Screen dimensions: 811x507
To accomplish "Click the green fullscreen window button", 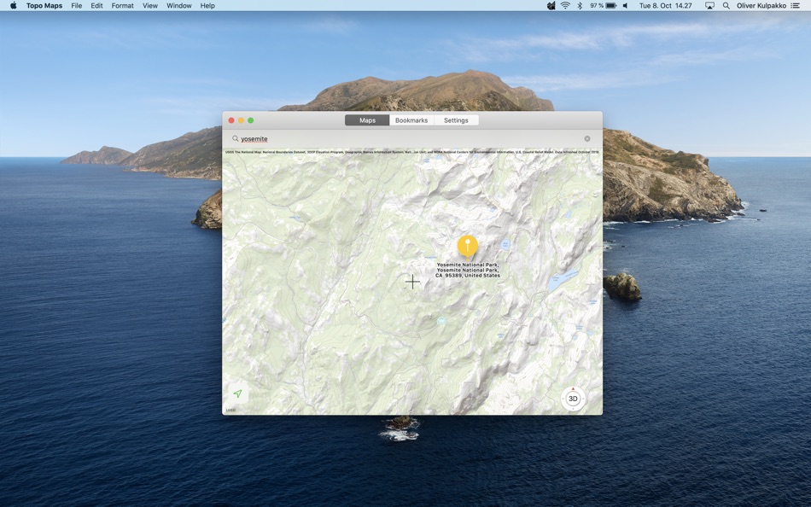I will pos(251,120).
